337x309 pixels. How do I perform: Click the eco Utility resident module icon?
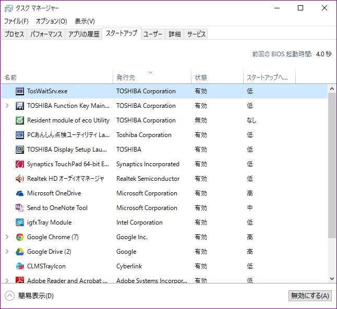[20, 120]
